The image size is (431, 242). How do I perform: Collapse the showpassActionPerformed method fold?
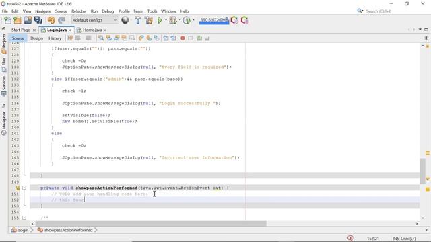[24, 188]
